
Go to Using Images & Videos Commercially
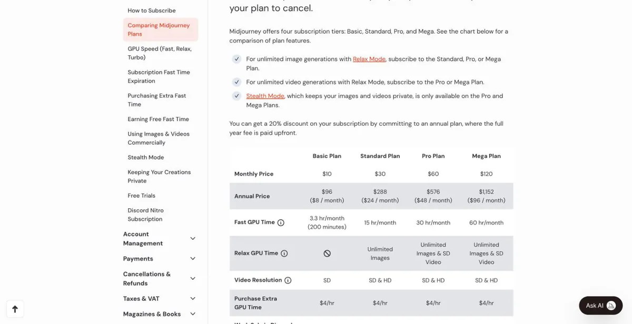159,138
